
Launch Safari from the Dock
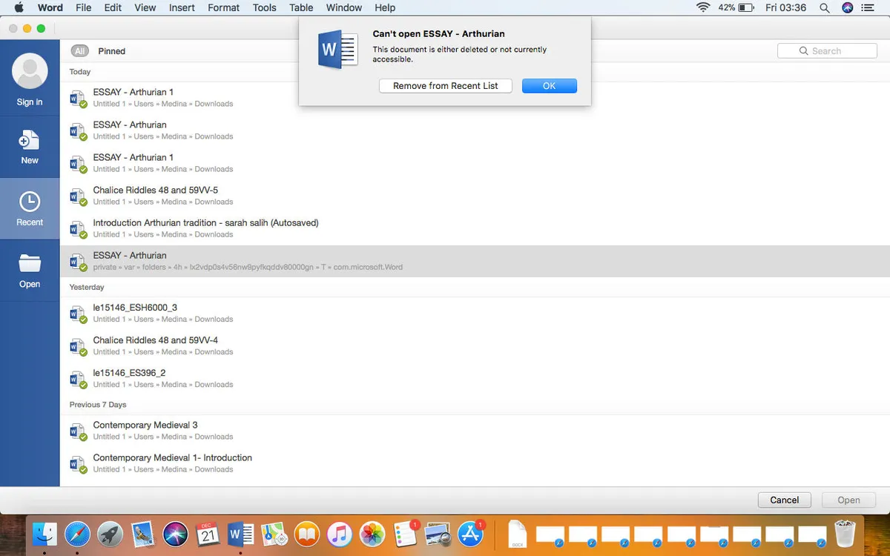pos(77,534)
